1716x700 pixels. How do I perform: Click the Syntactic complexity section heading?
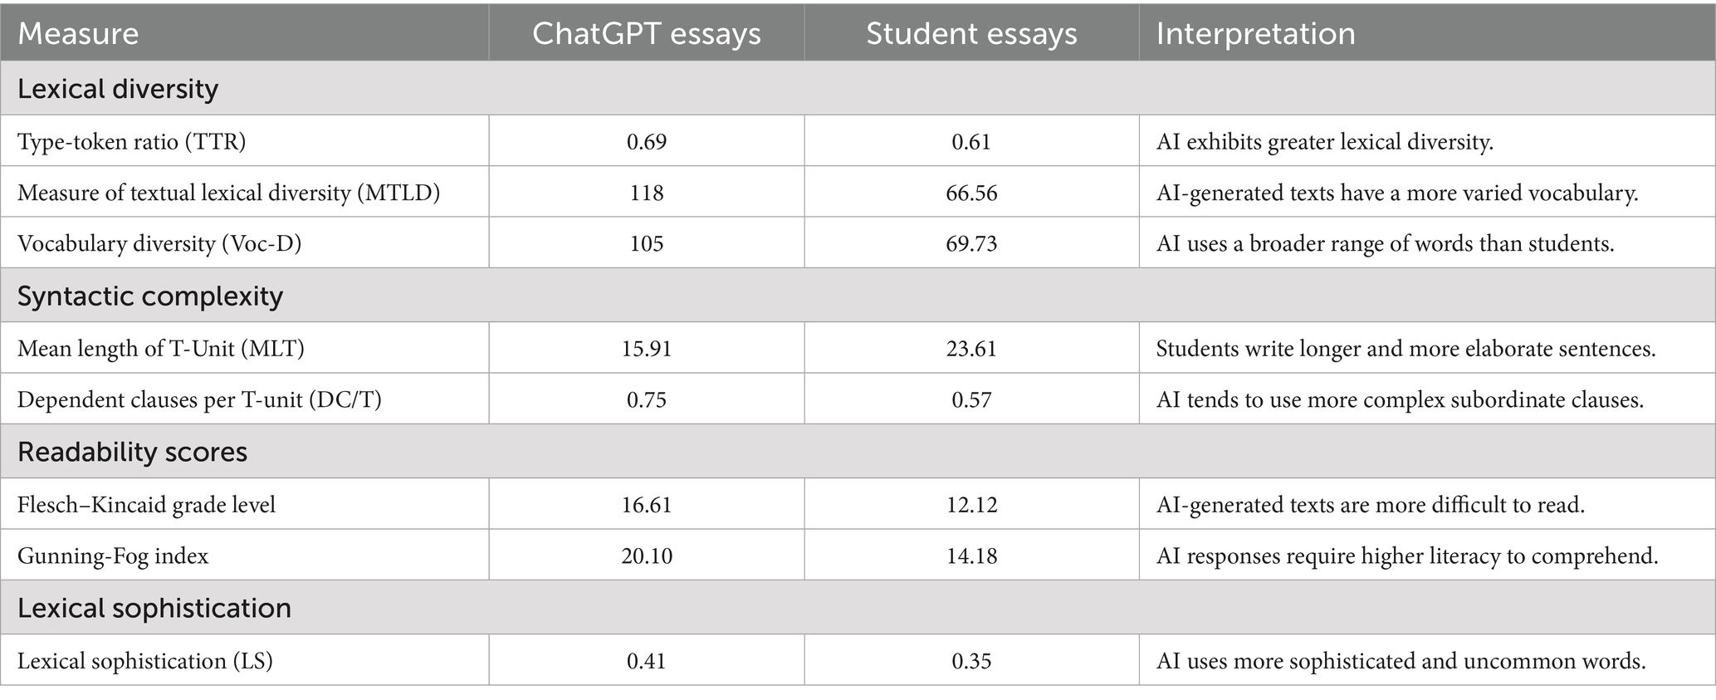pyautogui.click(x=150, y=296)
